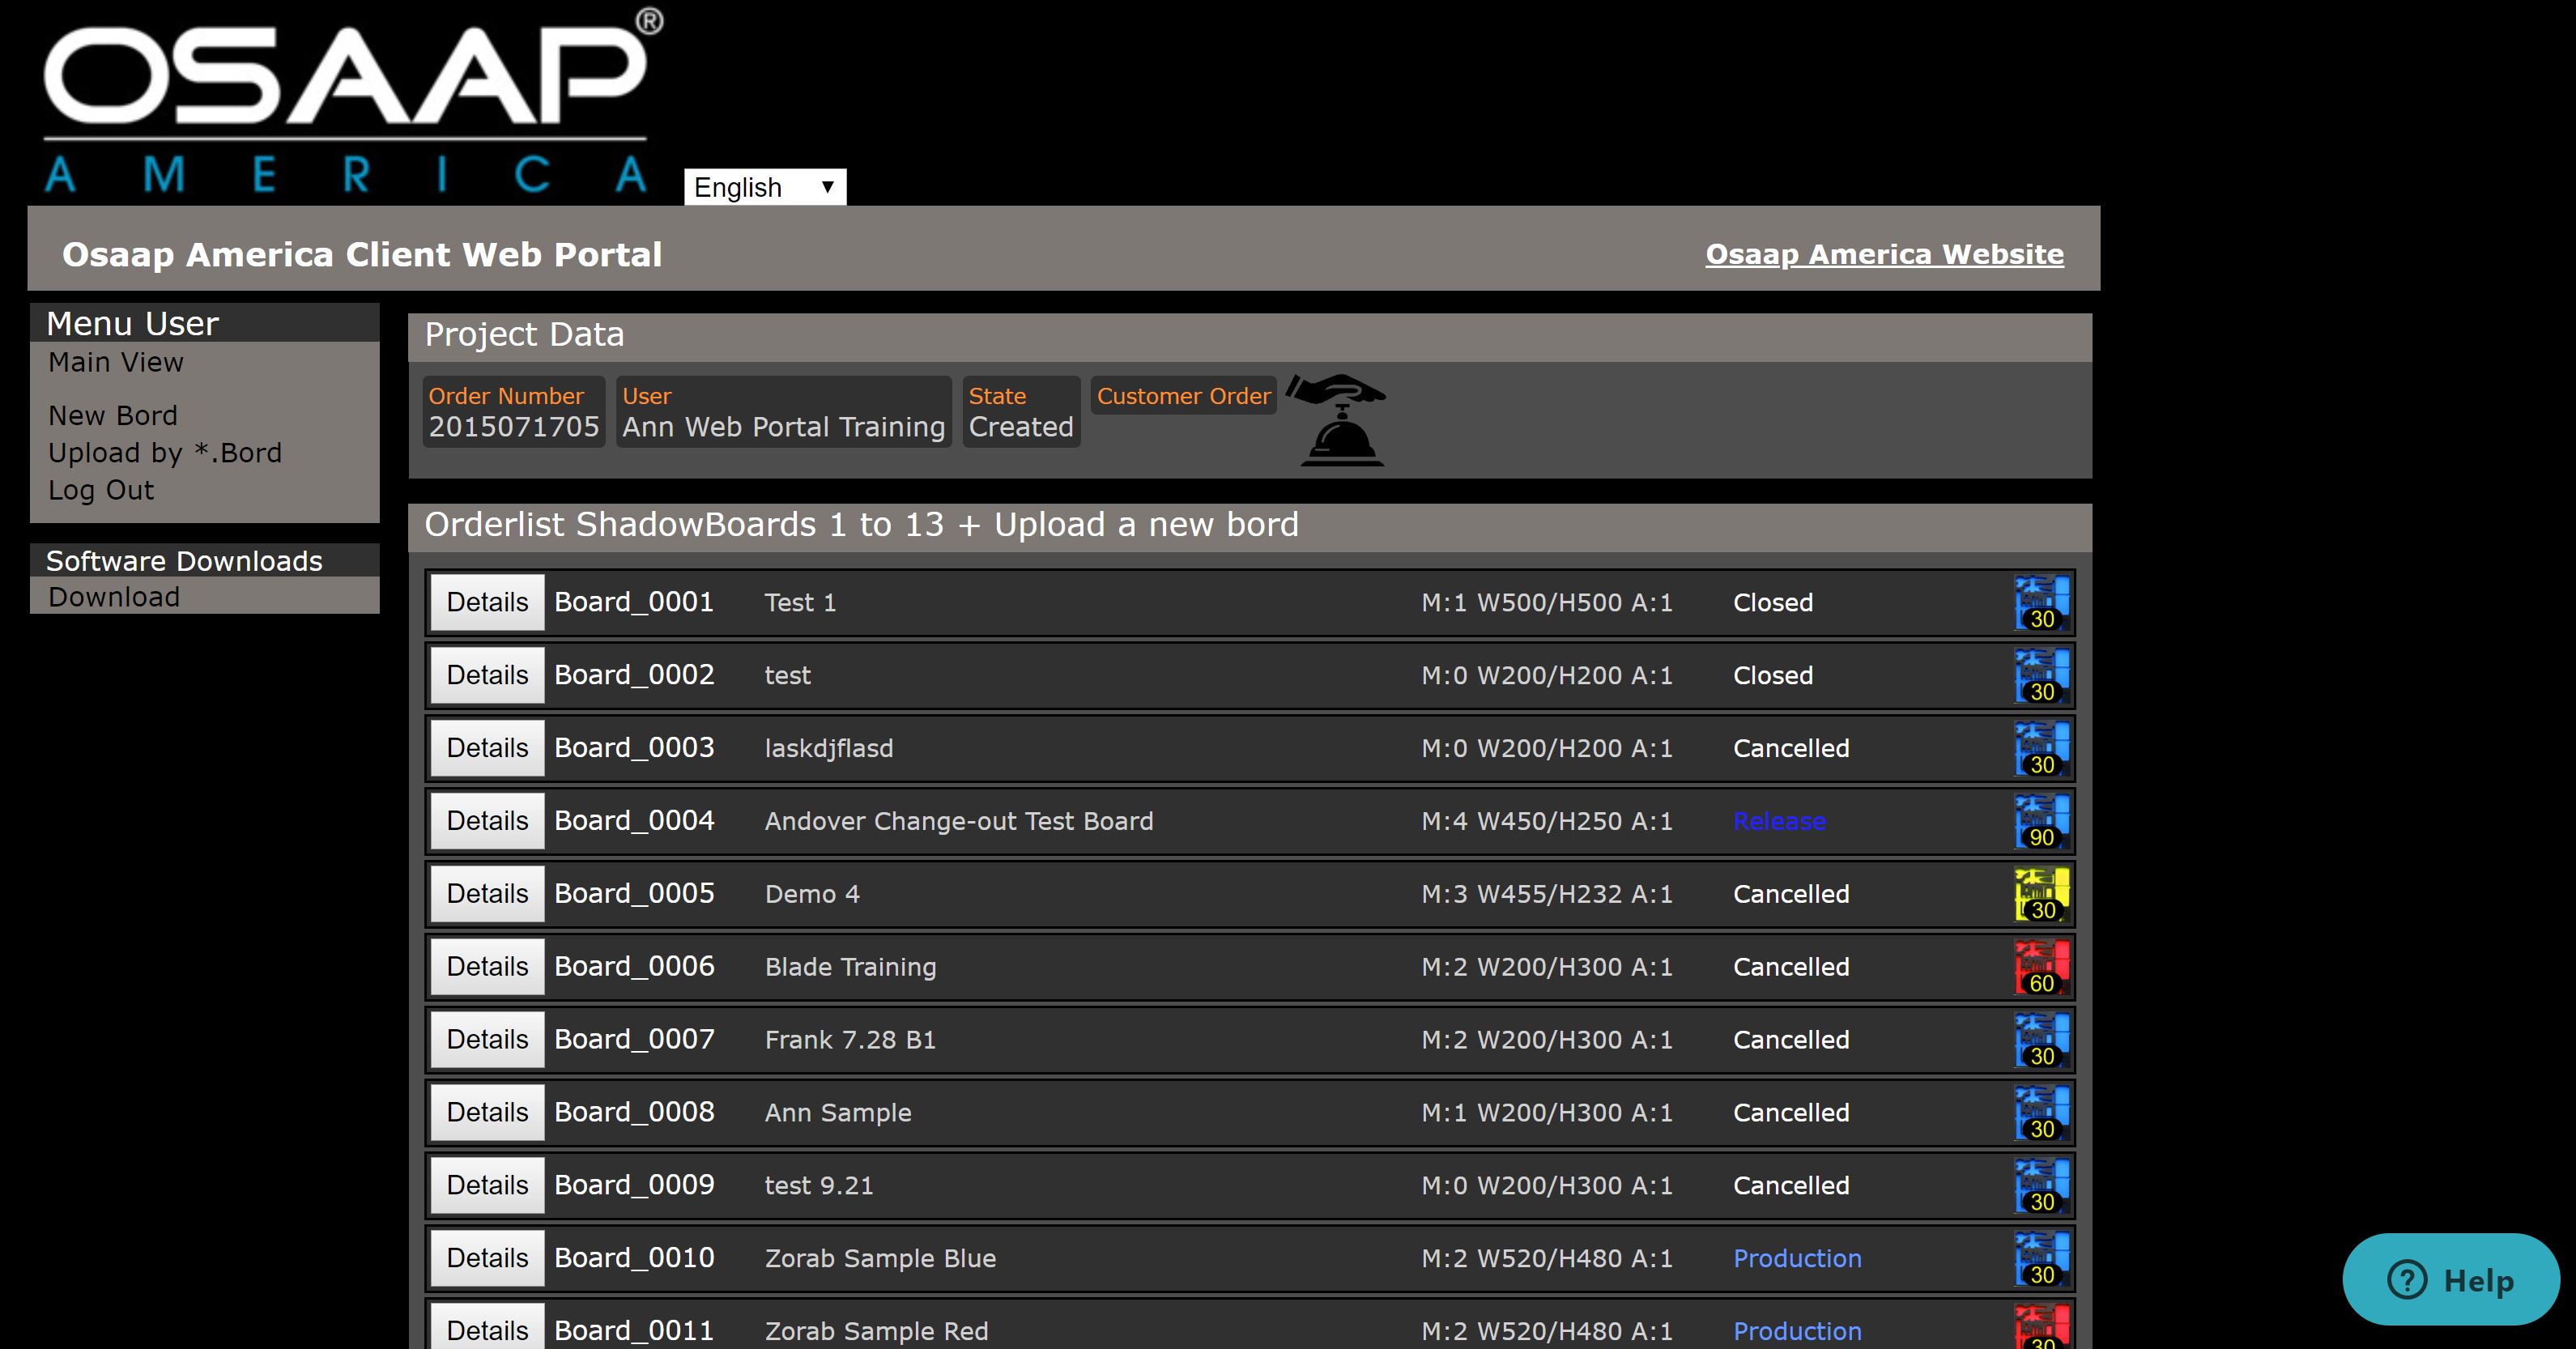The width and height of the screenshot is (2576, 1349).
Task: Open Details for Board_0010
Action: click(x=487, y=1258)
